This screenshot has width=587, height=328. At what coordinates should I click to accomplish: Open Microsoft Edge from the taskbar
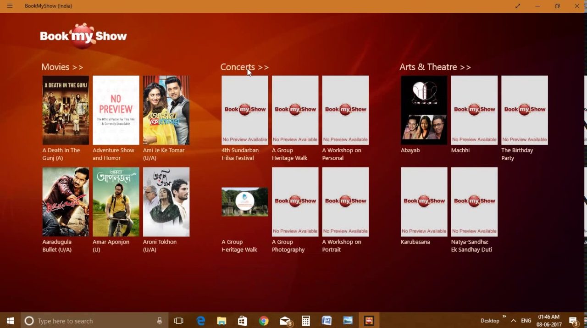201,321
